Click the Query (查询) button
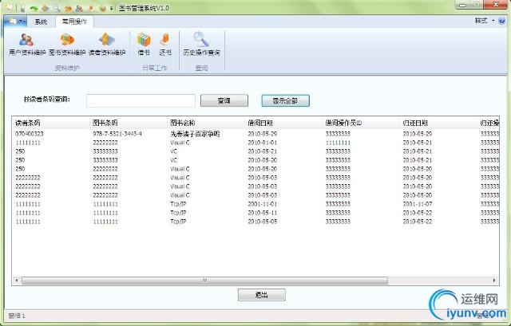The image size is (511, 326). coord(224,100)
